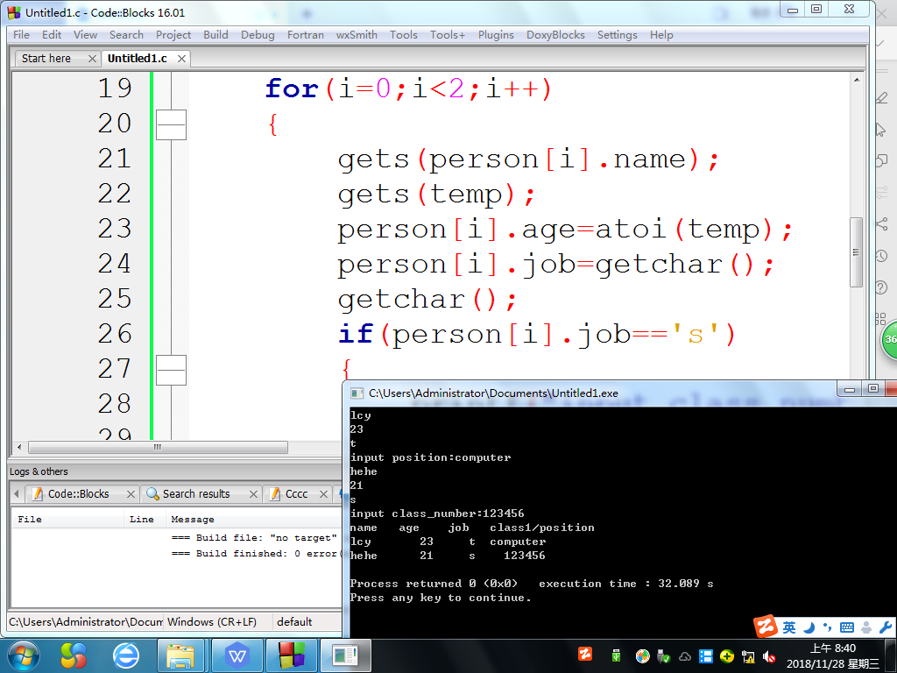
Task: Switch to the Cccc log tab
Action: [296, 494]
